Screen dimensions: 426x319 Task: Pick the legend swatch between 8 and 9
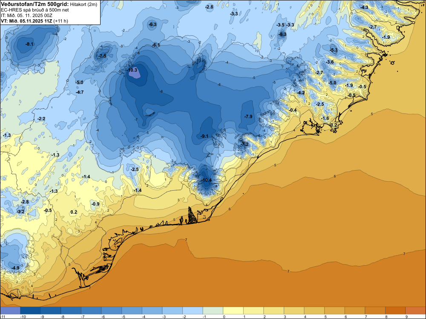click(396, 310)
